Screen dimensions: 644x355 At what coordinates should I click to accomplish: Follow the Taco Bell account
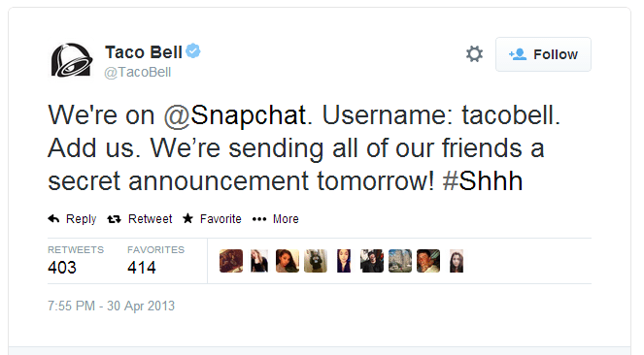click(x=543, y=54)
